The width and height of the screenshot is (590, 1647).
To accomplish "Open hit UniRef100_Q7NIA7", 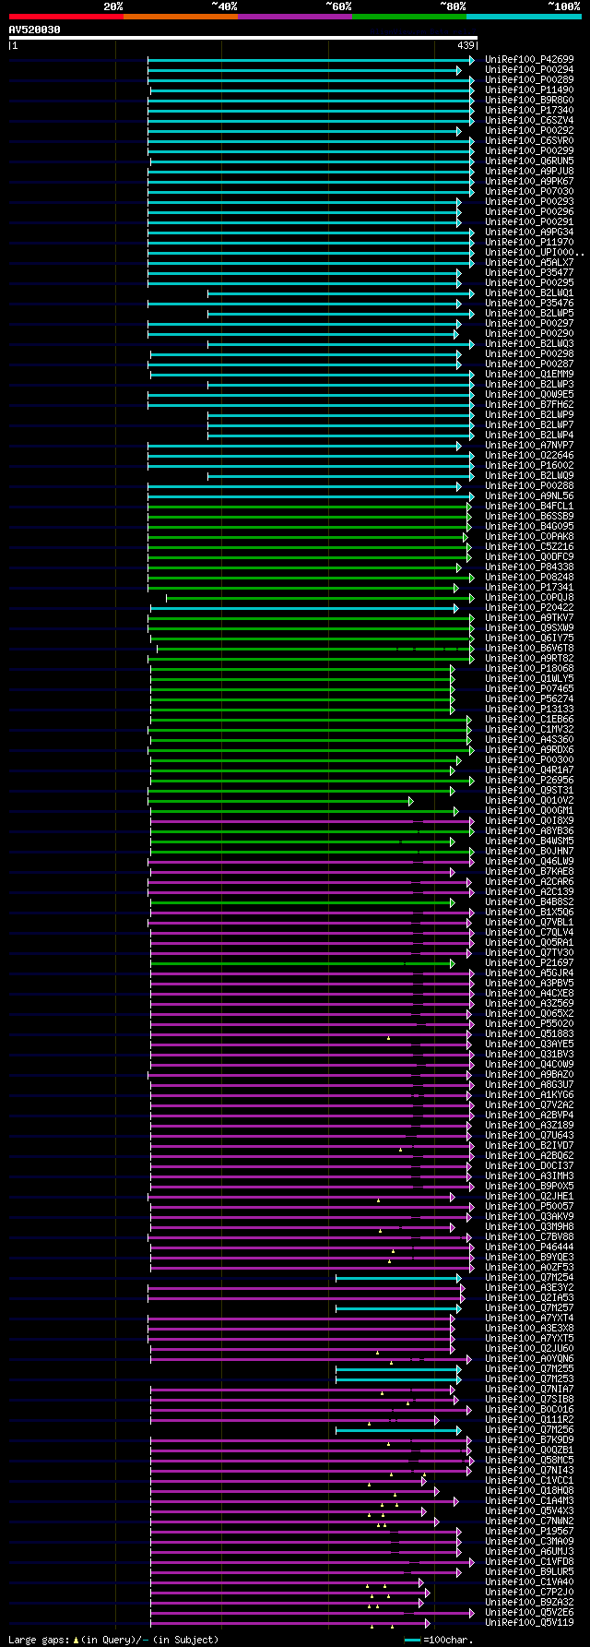I will click(x=529, y=1390).
